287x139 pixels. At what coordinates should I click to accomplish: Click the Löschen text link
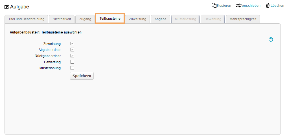coord(277,6)
